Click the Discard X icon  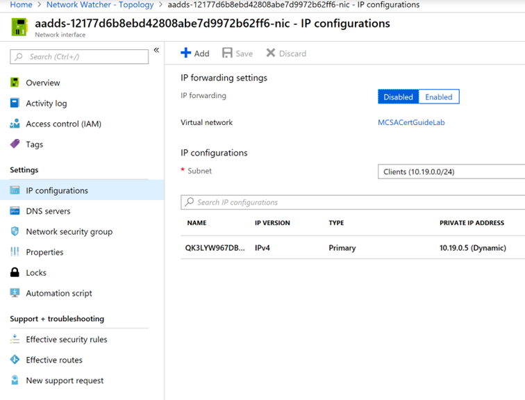tap(271, 53)
